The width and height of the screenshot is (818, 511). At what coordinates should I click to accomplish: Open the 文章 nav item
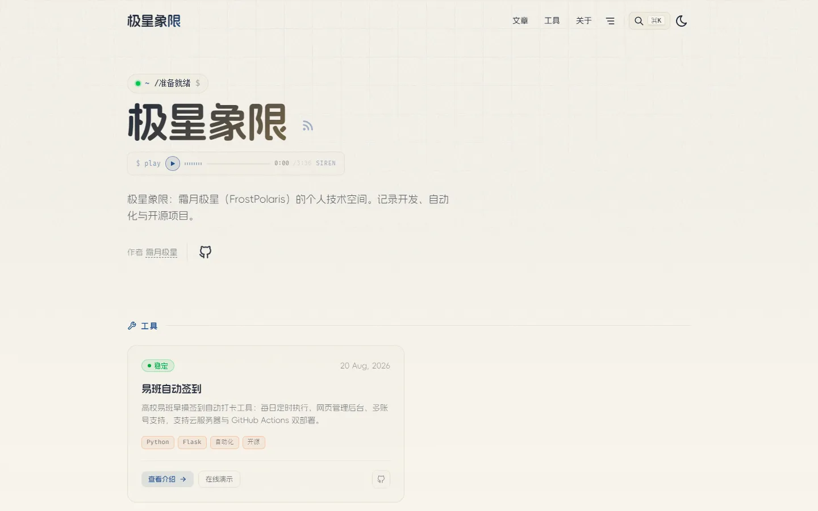click(x=520, y=21)
